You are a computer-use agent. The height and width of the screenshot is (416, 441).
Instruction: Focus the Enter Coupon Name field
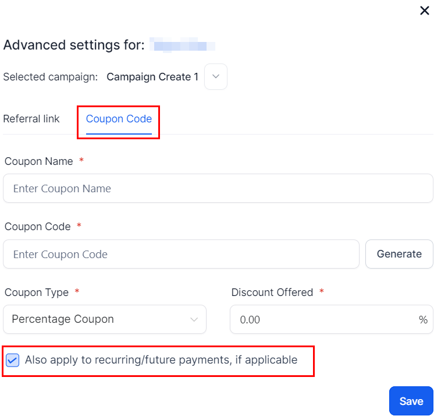point(218,188)
